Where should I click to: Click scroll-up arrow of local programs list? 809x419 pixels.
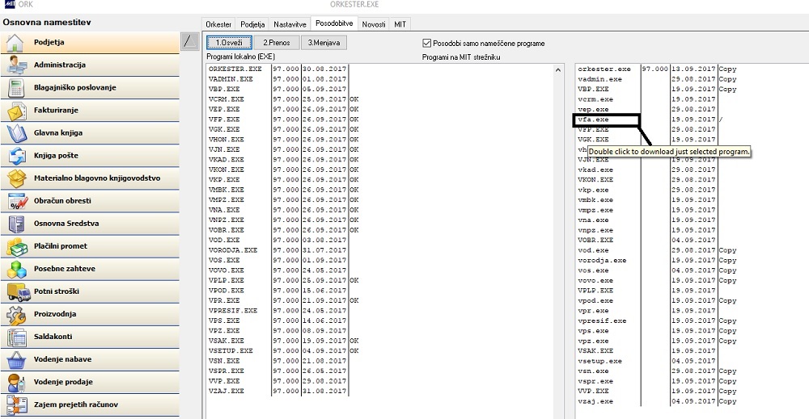557,69
